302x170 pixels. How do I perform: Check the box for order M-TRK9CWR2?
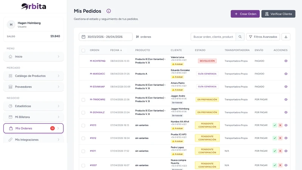coord(83,100)
